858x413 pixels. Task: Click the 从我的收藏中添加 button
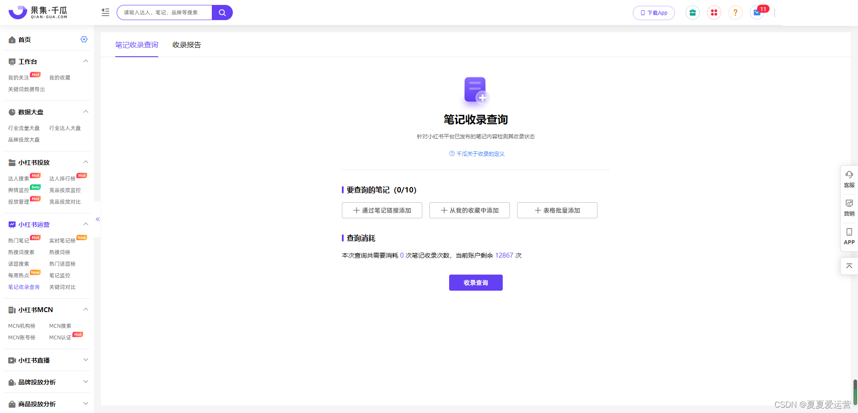470,210
